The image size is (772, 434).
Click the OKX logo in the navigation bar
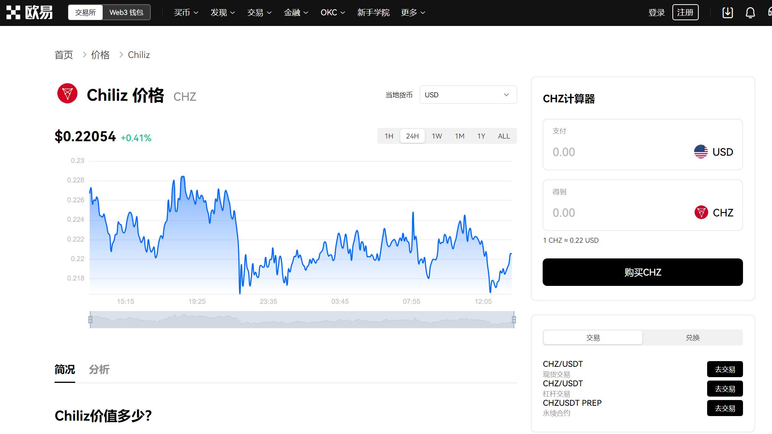[x=29, y=12]
